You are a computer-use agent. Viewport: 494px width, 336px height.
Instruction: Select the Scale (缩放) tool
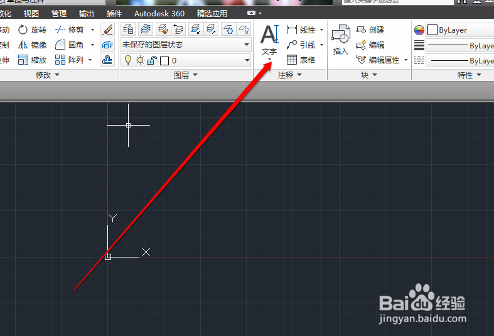(32, 60)
